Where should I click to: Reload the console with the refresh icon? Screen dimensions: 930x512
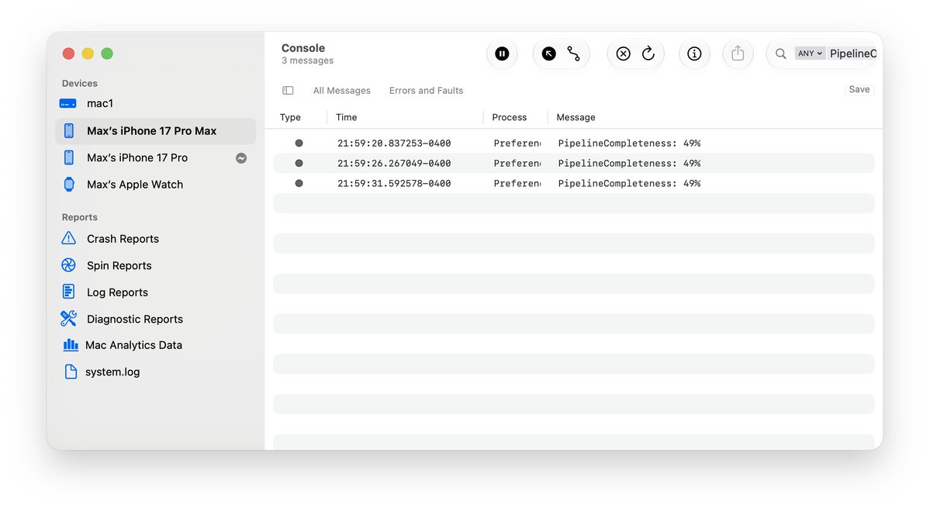[x=648, y=54]
